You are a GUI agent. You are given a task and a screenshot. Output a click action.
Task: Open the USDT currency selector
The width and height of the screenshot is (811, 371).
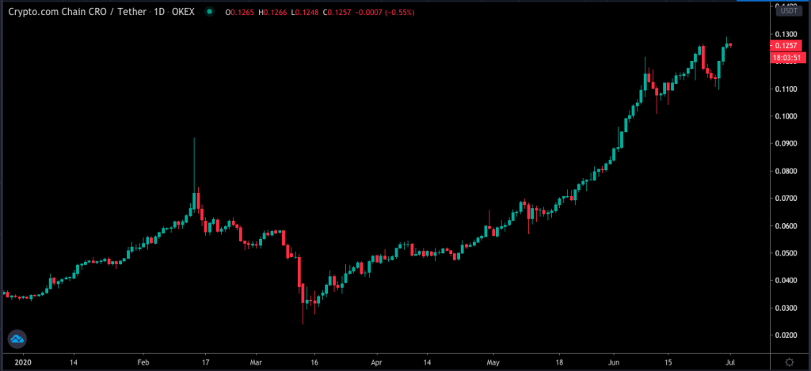click(790, 10)
